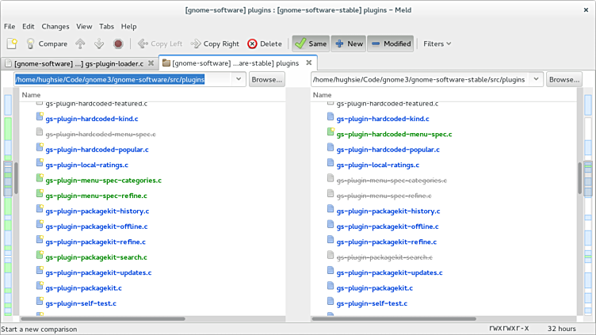Open the Filters dropdown
The height and width of the screenshot is (335, 596).
(437, 44)
